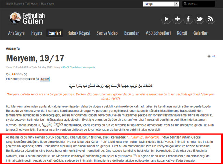Select the lowest 'En Kötü' rating radio button
This screenshot has height=164, width=223.
pyautogui.click(x=18, y=79)
